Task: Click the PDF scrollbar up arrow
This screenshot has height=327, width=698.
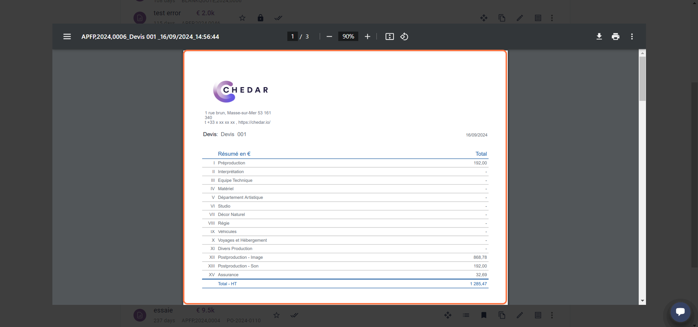Action: (x=642, y=53)
